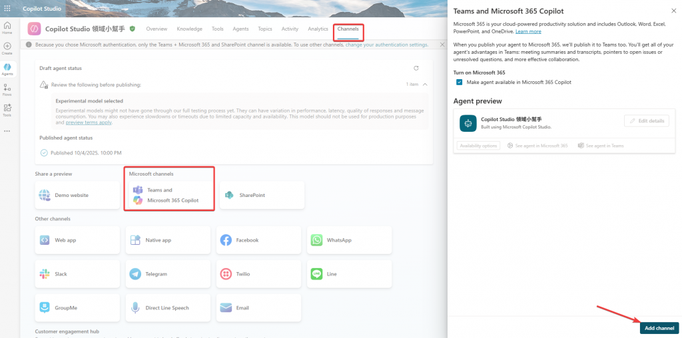This screenshot has width=682, height=338.
Task: Click the Published 10/4/2025 status text
Action: point(86,153)
